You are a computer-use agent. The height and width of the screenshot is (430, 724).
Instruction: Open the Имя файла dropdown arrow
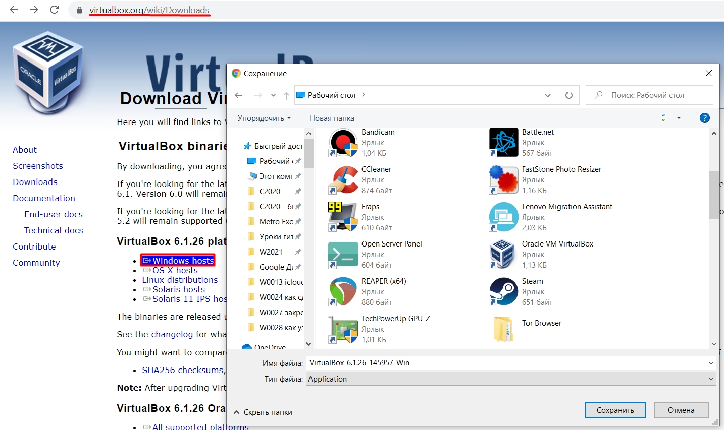click(711, 363)
